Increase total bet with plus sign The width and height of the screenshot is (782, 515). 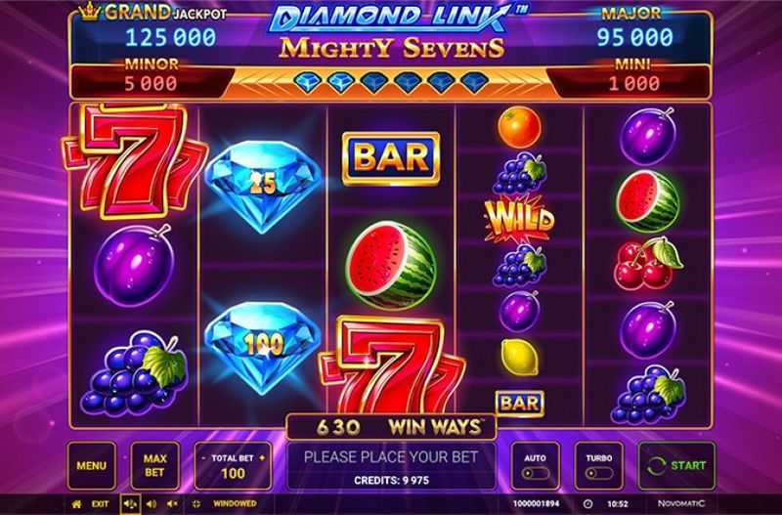pos(263,458)
